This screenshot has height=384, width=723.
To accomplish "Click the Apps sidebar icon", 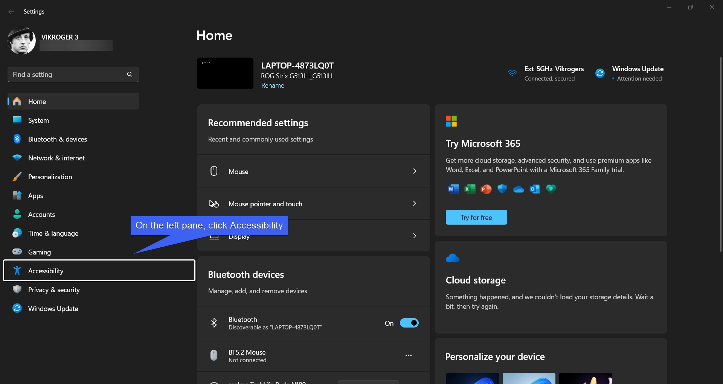I will click(17, 195).
